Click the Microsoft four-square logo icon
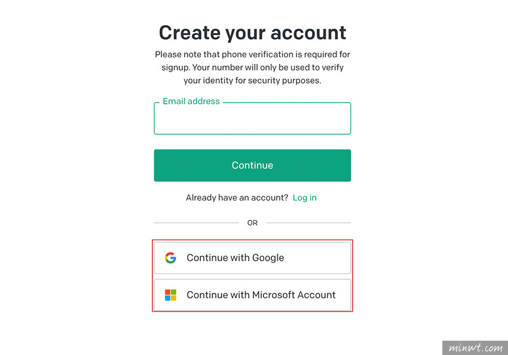The image size is (508, 355). (x=170, y=295)
